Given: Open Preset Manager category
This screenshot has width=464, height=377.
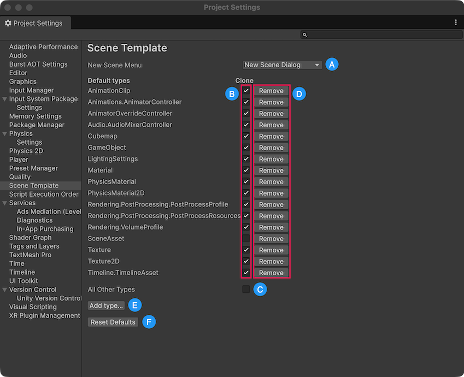Looking at the screenshot, I should tap(33, 168).
